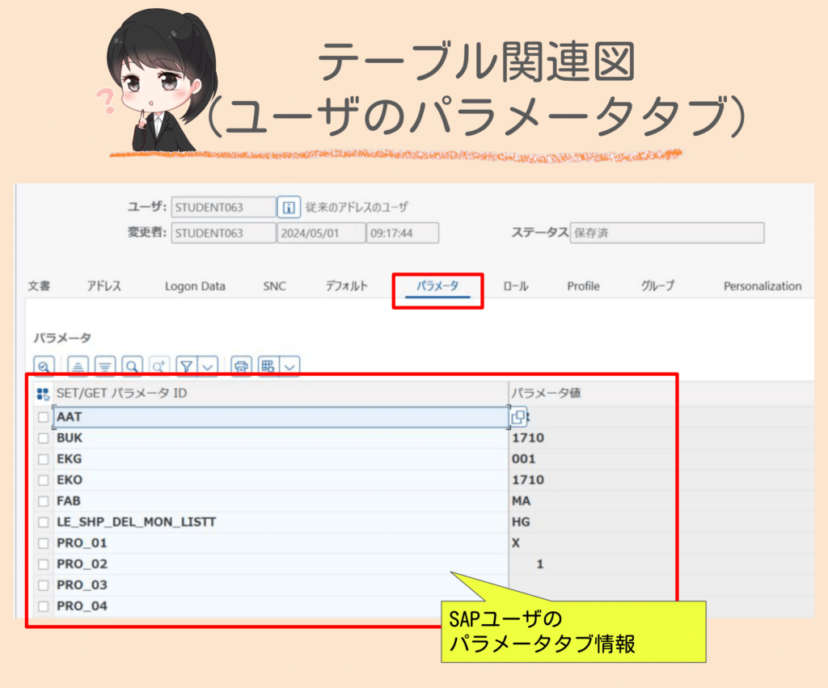This screenshot has height=688, width=828.
Task: Click the information button beside the user field
Action: tap(289, 206)
